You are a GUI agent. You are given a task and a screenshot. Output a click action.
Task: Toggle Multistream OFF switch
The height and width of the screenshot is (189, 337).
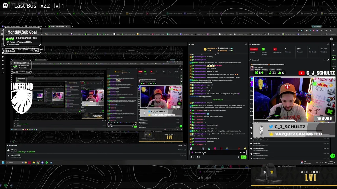click(x=275, y=49)
